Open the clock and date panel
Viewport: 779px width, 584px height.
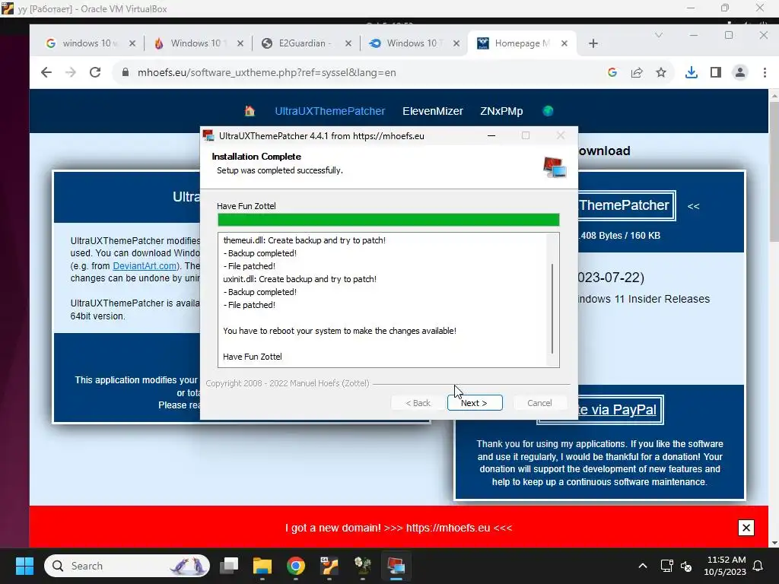(725, 566)
